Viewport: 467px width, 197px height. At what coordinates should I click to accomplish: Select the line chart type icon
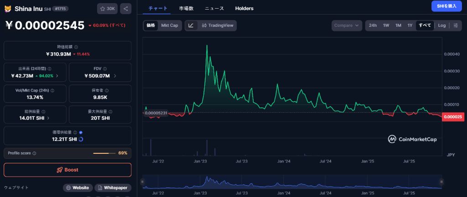tap(191, 25)
